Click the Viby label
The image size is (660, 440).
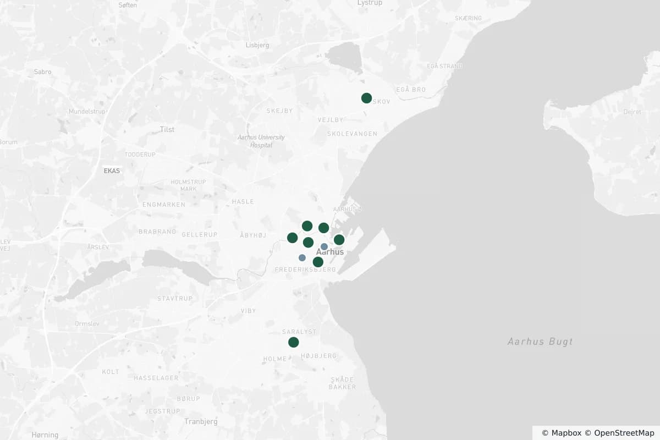click(x=248, y=311)
